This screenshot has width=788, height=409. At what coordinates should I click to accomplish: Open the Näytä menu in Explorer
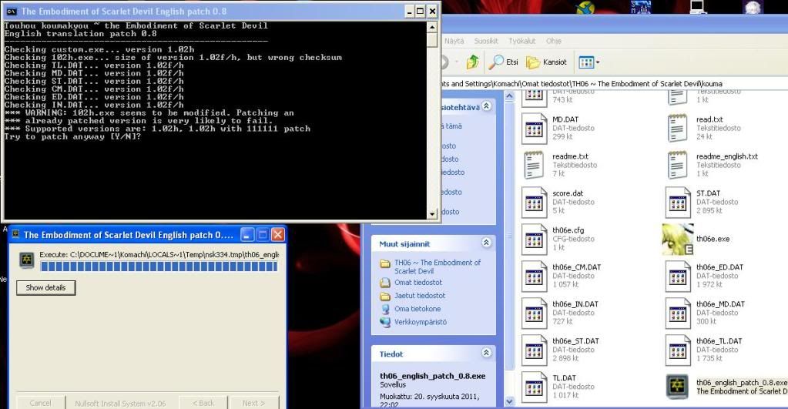(454, 41)
